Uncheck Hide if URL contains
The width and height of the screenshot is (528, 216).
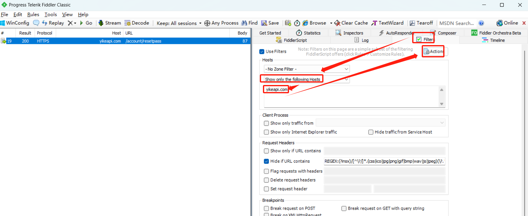[x=266, y=161]
